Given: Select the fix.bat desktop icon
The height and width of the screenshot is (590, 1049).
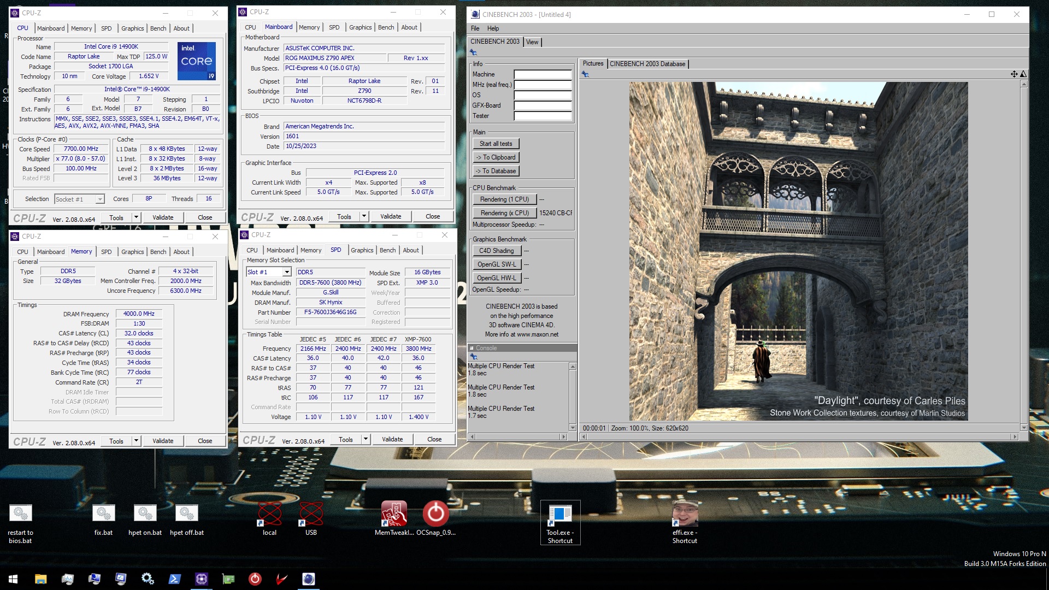Looking at the screenshot, I should (x=103, y=520).
